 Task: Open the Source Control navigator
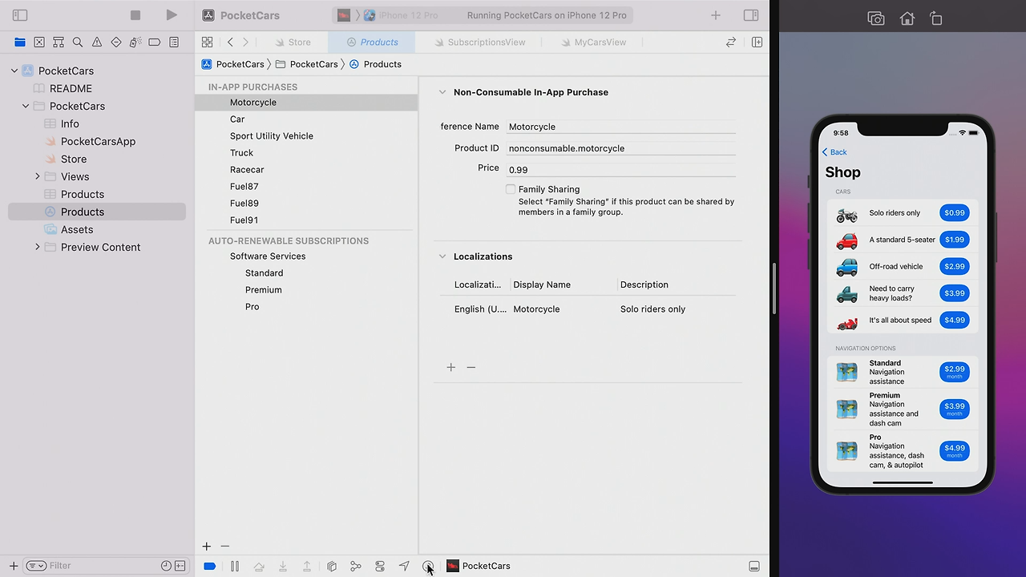[x=39, y=42]
